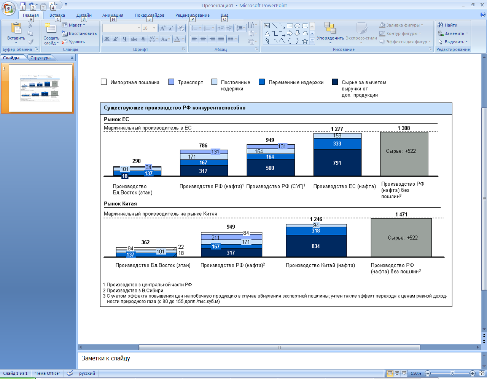Viewport: 487px width, 379px height.
Task: Toggle align text left
Action: point(194,39)
